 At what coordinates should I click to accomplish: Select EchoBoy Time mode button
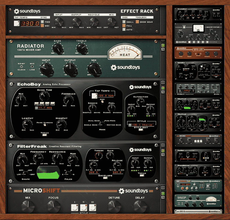pos(37,103)
